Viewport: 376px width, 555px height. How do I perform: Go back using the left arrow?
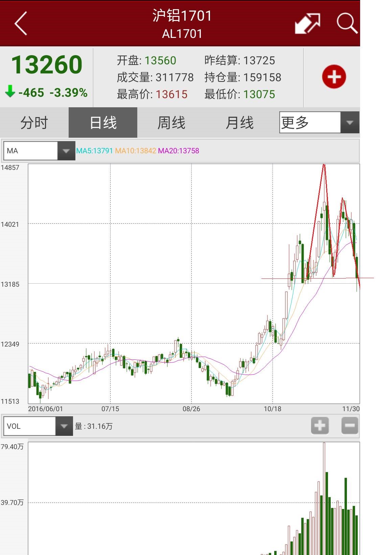pyautogui.click(x=21, y=23)
